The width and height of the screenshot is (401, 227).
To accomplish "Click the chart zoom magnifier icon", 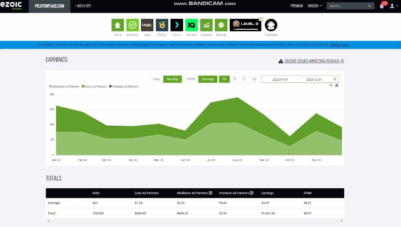I will [x=331, y=85].
